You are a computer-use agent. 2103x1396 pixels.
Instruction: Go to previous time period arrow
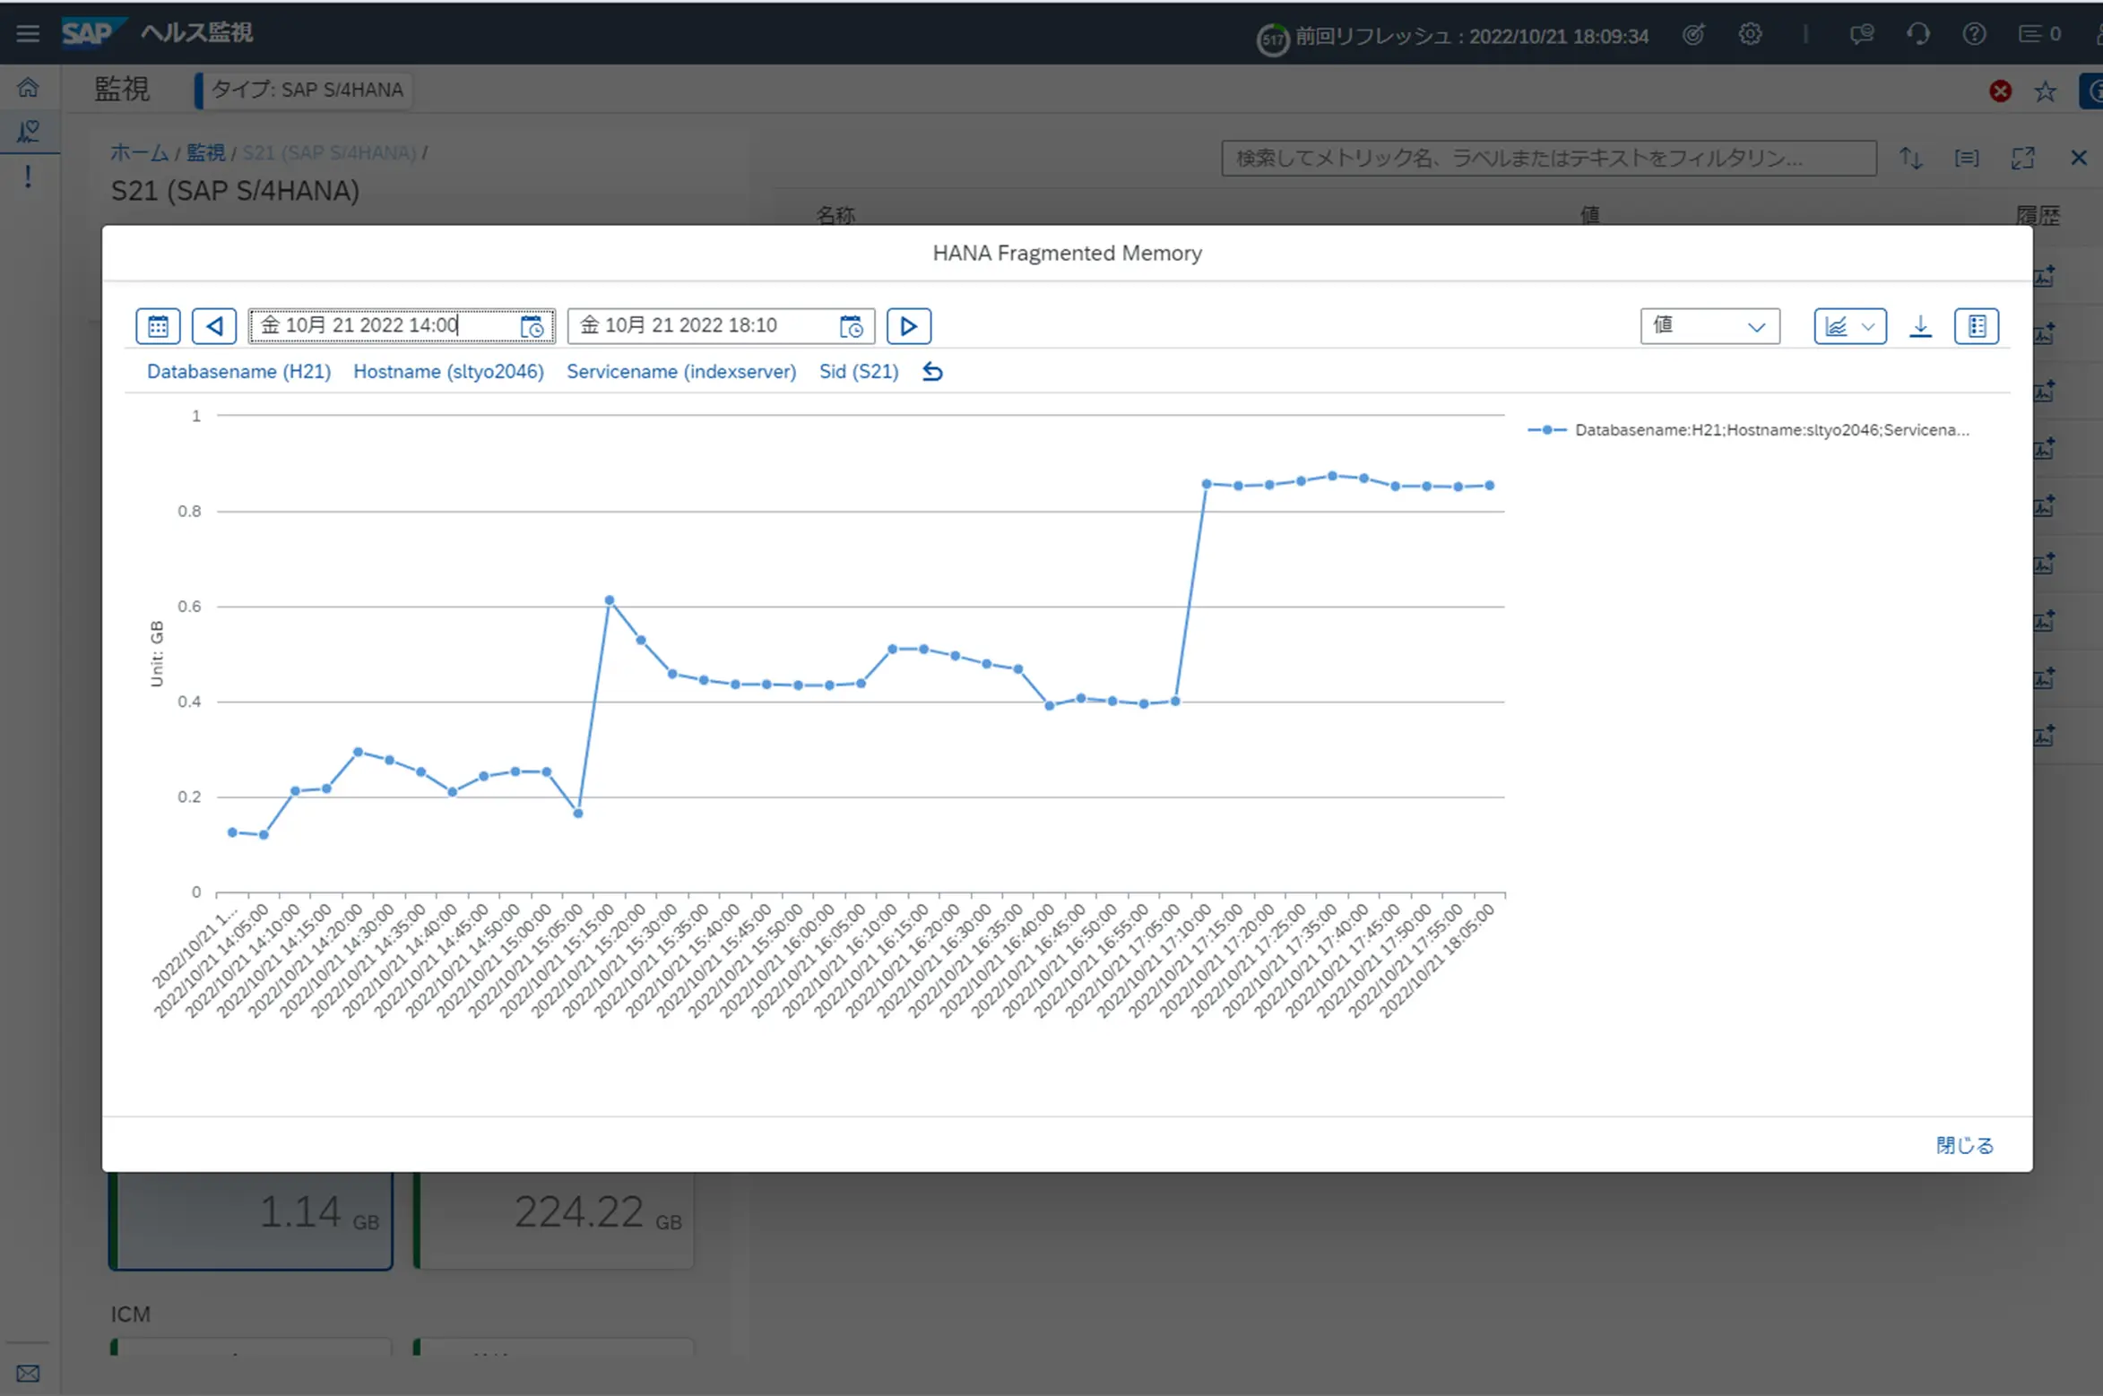pos(214,326)
